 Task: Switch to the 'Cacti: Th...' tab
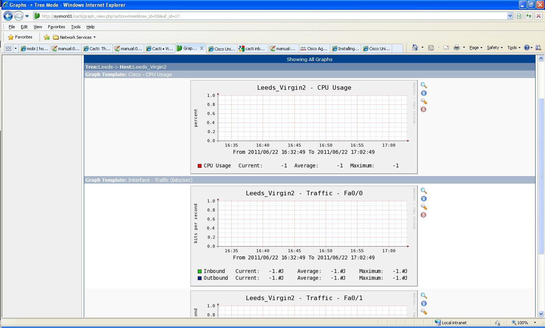coord(97,49)
